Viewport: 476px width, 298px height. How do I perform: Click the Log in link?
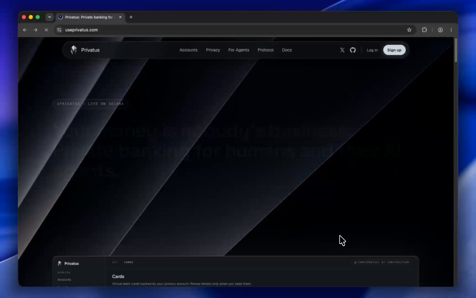(372, 50)
